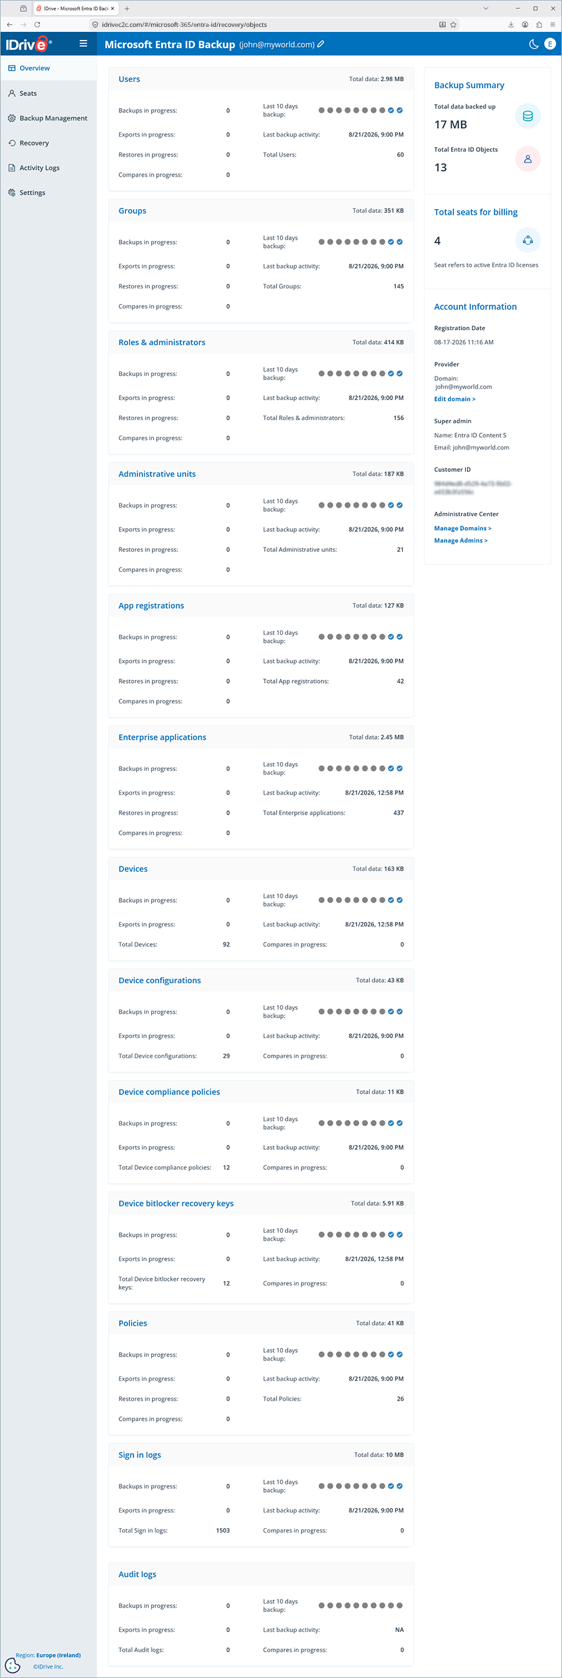This screenshot has height=1678, width=562.
Task: Click the hamburger menu icon beside IDrive logo
Action: click(x=84, y=44)
